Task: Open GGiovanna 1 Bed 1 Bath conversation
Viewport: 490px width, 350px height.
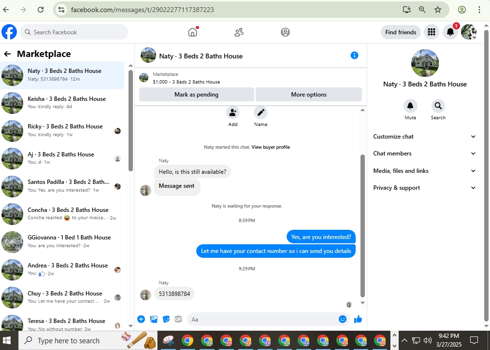Action: tap(62, 242)
